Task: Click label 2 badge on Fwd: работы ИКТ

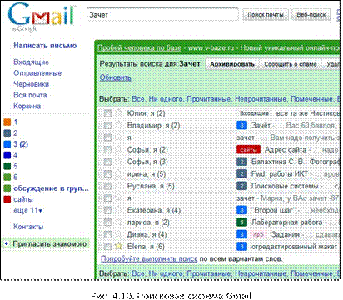Action: coord(241,174)
